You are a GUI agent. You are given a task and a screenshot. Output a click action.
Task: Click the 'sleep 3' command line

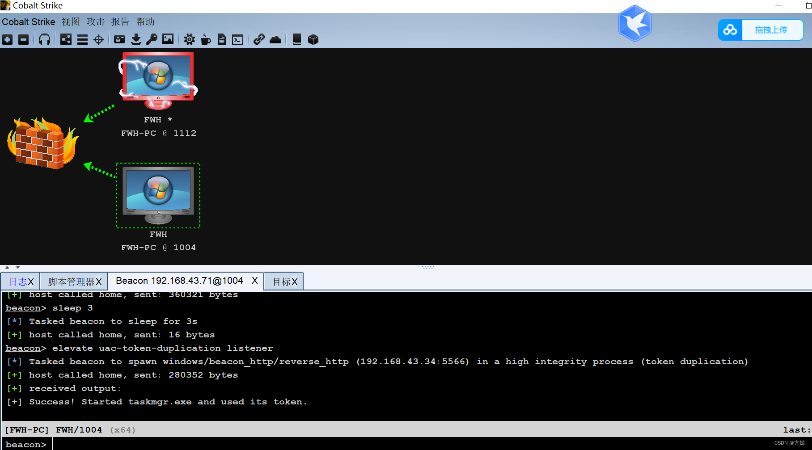tap(72, 308)
